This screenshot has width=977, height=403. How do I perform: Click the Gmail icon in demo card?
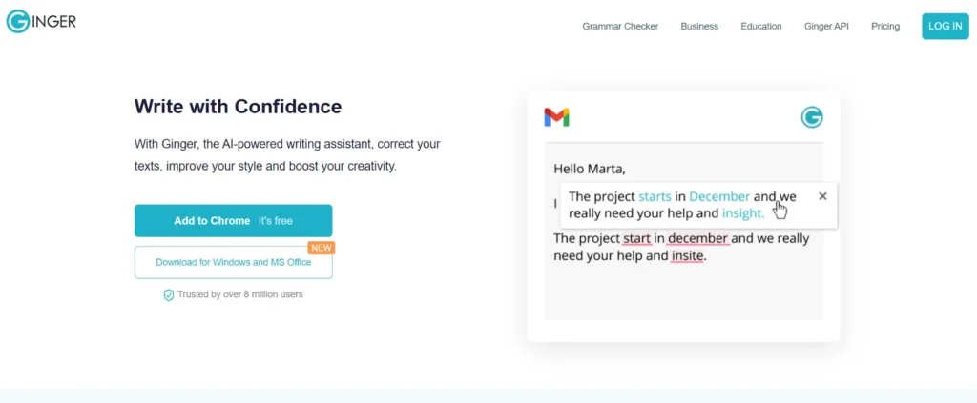coord(556,117)
